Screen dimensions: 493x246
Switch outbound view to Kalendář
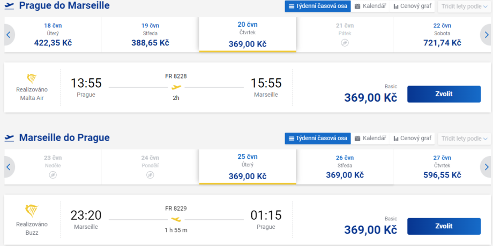(x=370, y=6)
